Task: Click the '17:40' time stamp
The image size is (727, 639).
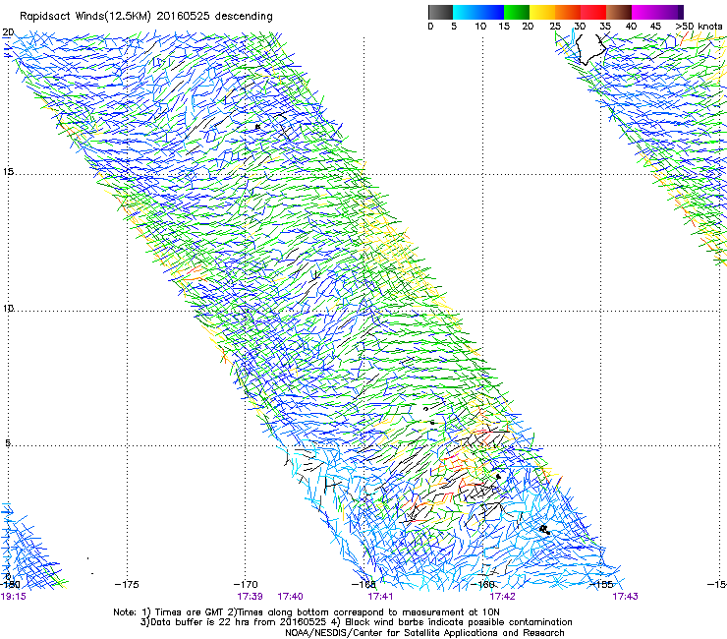Action: [x=290, y=597]
